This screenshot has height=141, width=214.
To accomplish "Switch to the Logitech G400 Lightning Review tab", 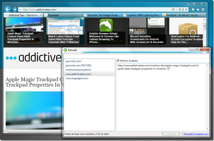I will pyautogui.click(x=142, y=15).
